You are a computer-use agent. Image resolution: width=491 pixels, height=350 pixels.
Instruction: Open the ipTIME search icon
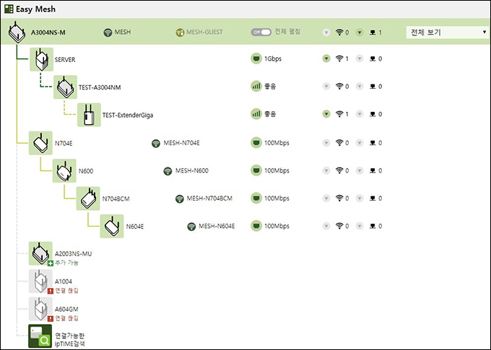click(x=40, y=336)
